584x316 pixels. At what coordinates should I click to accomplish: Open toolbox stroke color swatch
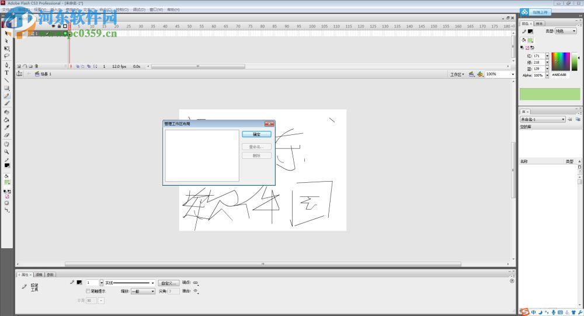pos(7,165)
